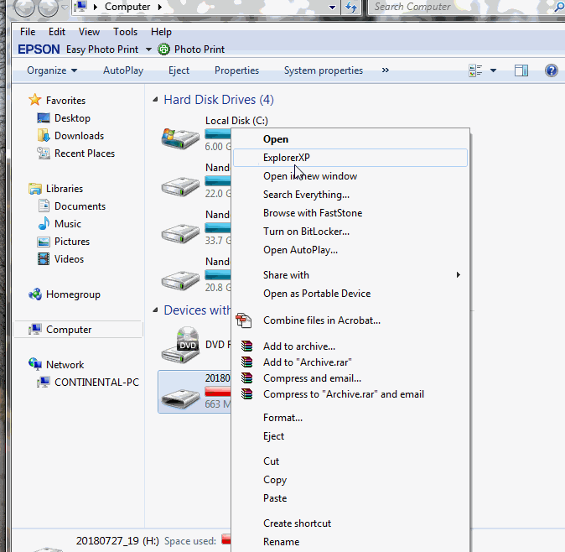Select the Videos filmstrip icon

tap(44, 259)
